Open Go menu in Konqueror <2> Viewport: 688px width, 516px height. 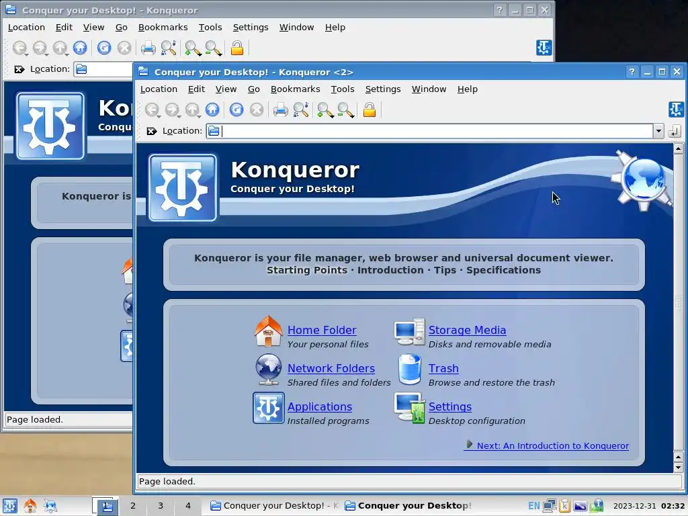[x=253, y=89]
